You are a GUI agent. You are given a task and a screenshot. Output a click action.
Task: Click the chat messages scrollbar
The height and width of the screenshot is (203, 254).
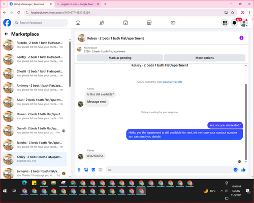246,122
